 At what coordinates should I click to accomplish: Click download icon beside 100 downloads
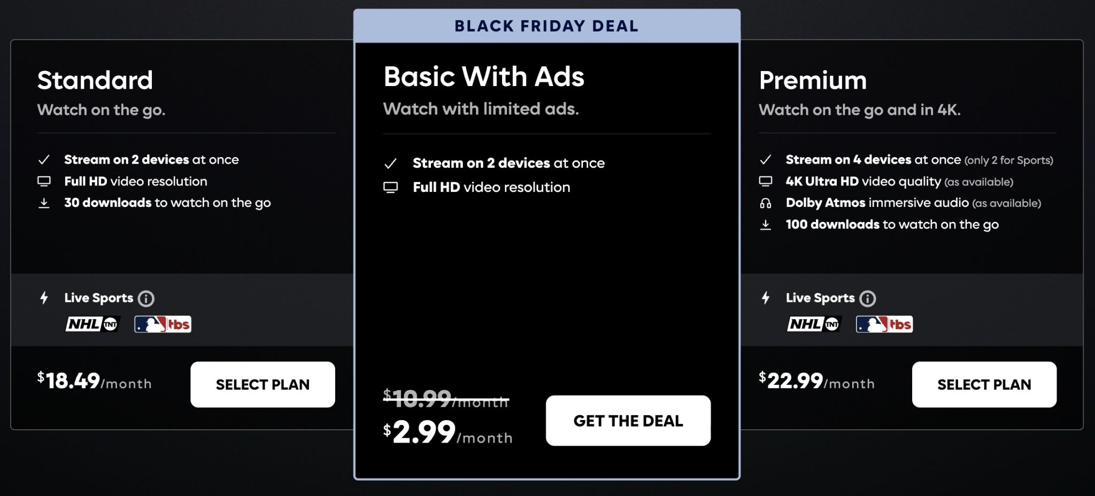coord(766,224)
